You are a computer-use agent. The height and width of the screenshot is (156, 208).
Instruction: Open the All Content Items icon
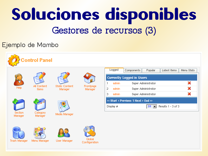pyautogui.click(x=40, y=78)
